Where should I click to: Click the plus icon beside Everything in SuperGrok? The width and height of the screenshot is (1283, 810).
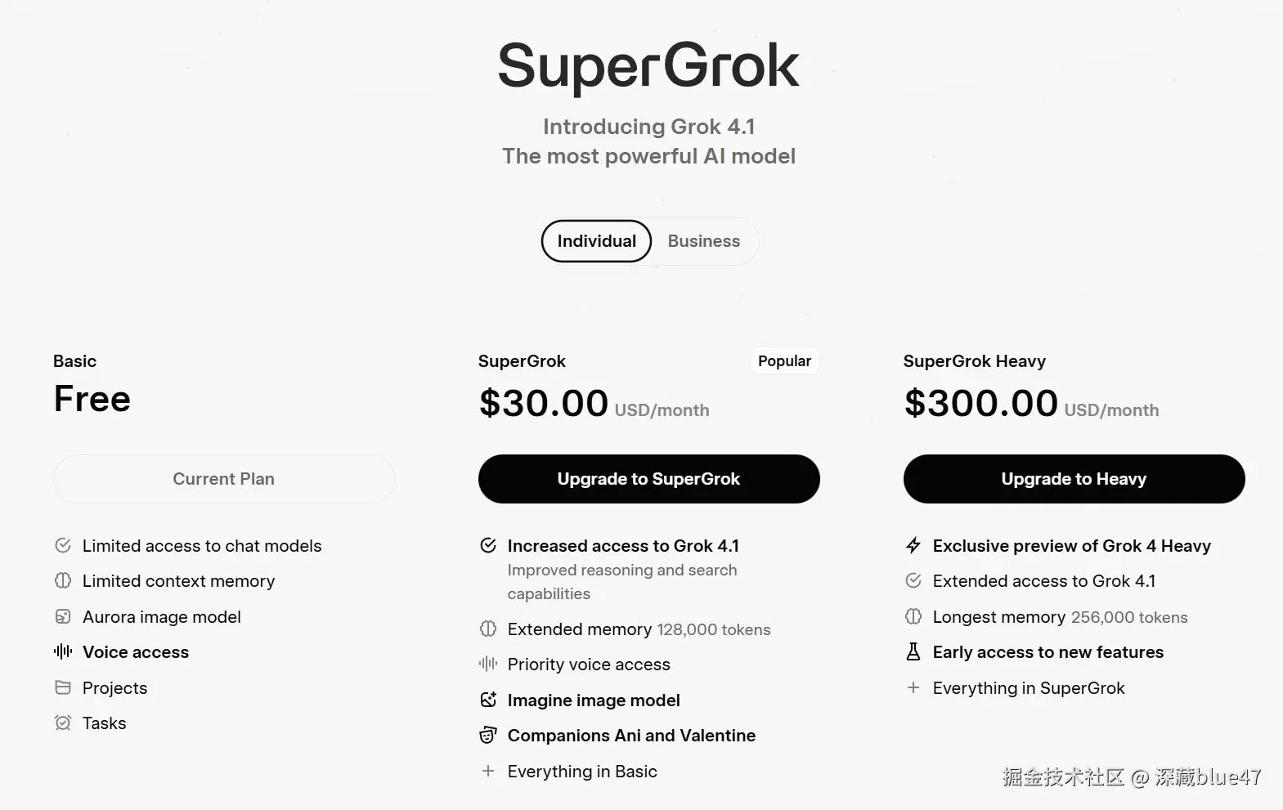[913, 687]
